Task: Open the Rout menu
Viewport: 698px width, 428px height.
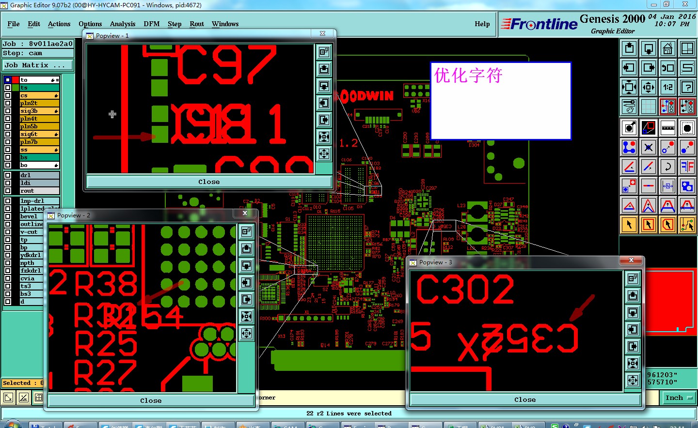Action: pyautogui.click(x=197, y=24)
